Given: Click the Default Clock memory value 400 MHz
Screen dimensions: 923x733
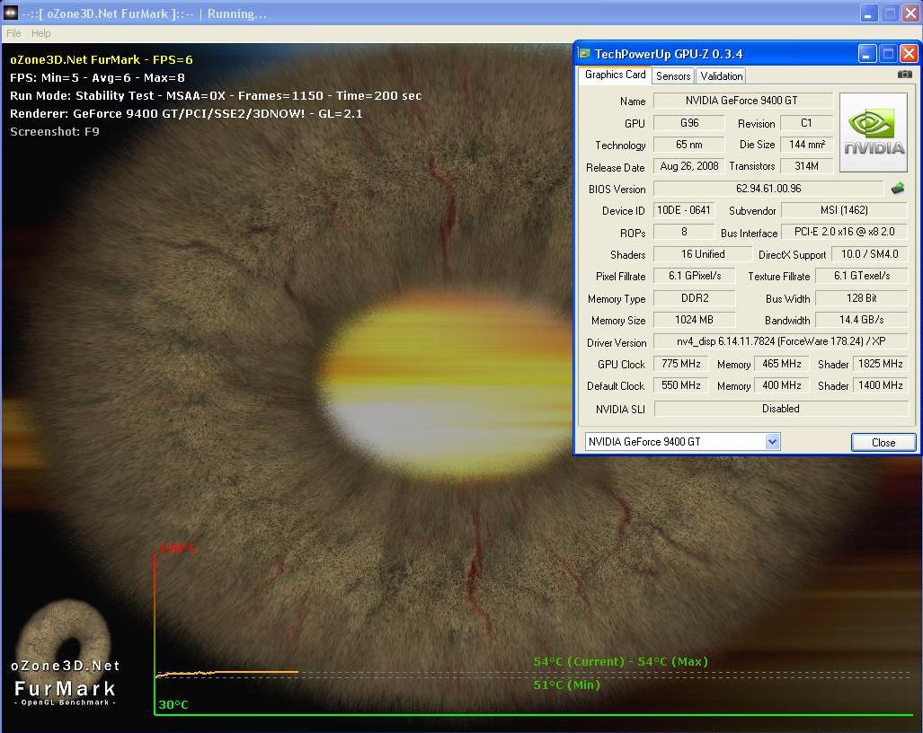Looking at the screenshot, I should point(781,385).
